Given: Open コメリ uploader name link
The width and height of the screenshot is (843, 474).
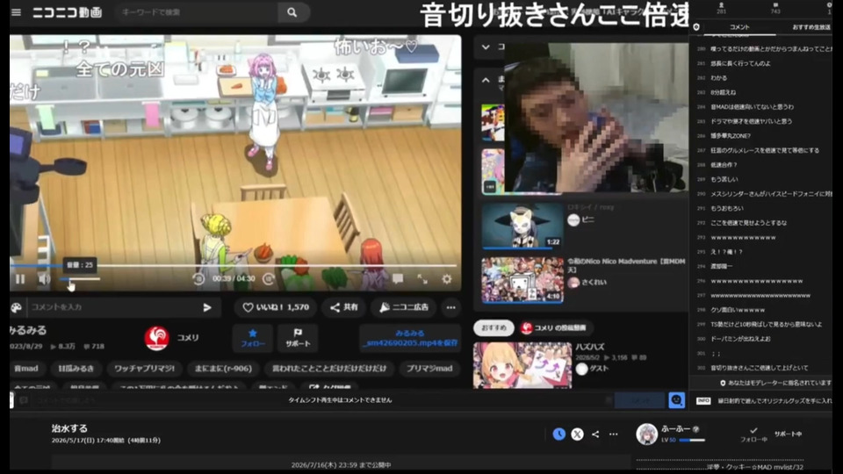Looking at the screenshot, I should (x=188, y=337).
